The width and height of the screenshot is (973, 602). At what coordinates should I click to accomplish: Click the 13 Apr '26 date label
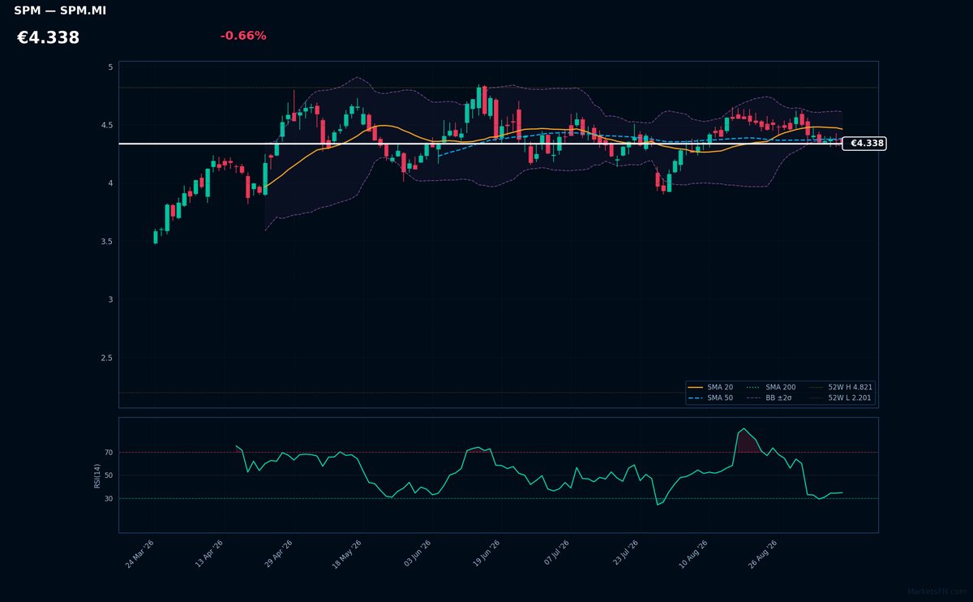pos(209,554)
